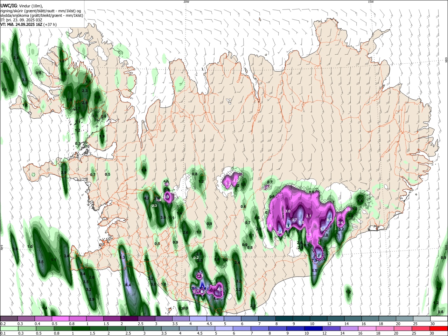The height and width of the screenshot is (336, 448).
Task: Click the bright red 30 swatch in lower legend
Action: point(439,328)
